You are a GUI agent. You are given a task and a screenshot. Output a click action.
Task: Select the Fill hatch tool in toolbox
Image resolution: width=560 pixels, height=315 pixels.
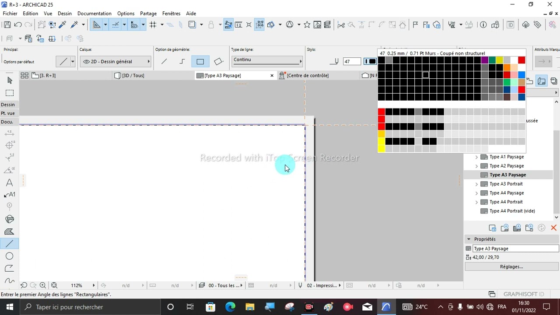click(10, 231)
